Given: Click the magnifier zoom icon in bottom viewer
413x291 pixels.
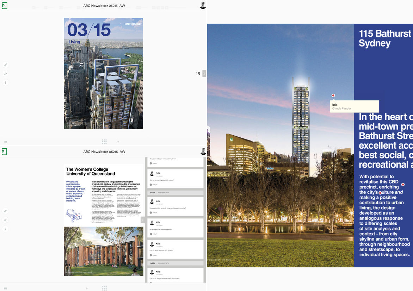Looking at the screenshot, I should point(6,220).
